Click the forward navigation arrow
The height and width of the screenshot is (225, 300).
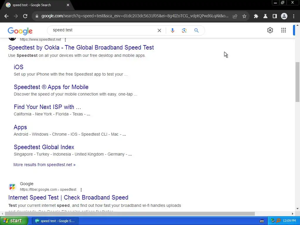pos(16,16)
